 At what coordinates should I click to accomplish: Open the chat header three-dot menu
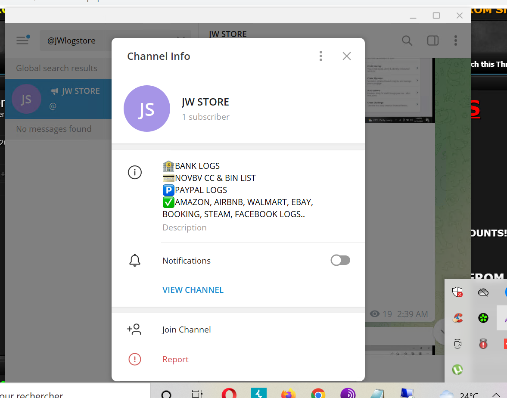tap(456, 40)
